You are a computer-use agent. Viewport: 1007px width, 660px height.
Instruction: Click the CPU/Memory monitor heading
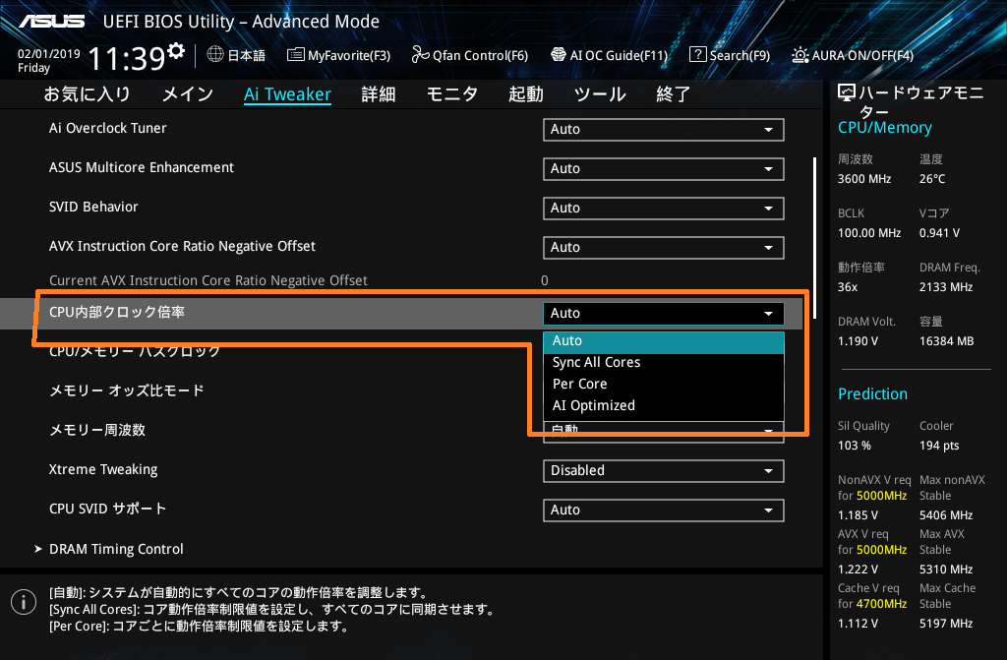(884, 128)
